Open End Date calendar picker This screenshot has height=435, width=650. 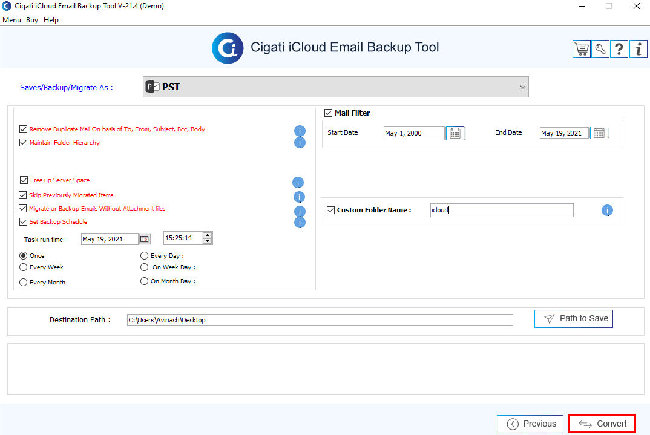(599, 133)
